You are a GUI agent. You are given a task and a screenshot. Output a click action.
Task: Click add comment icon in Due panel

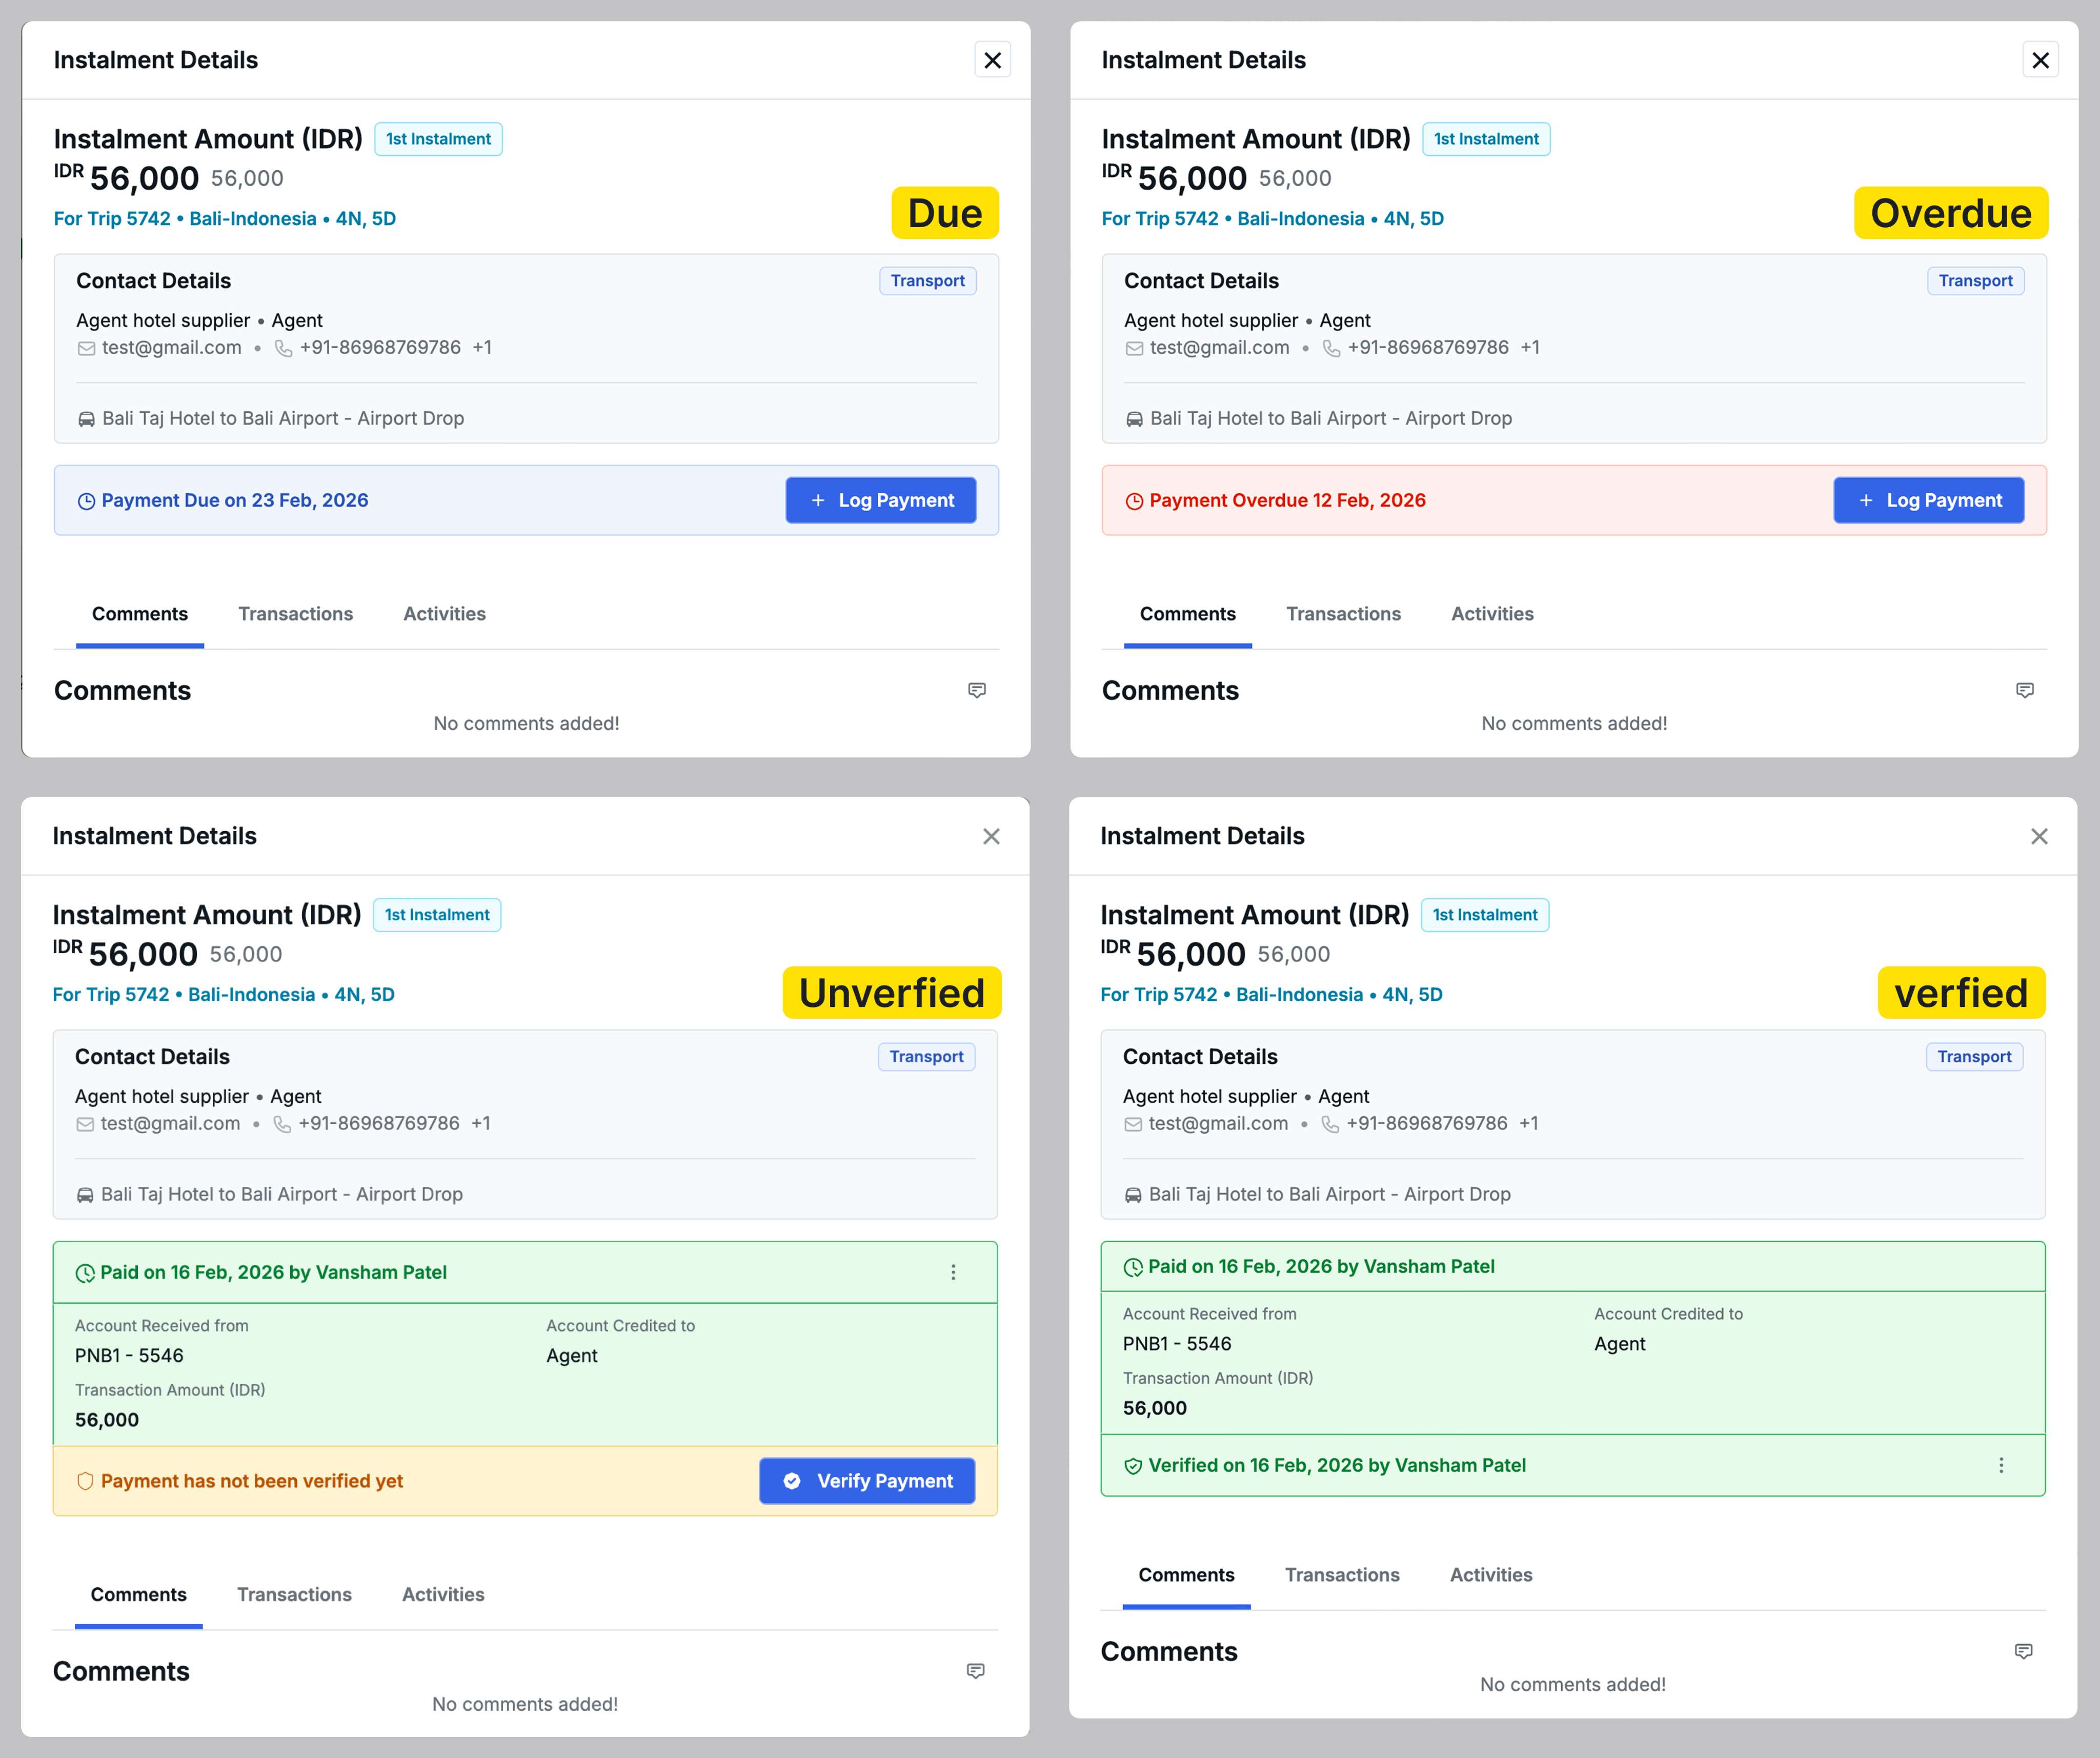pyautogui.click(x=977, y=690)
